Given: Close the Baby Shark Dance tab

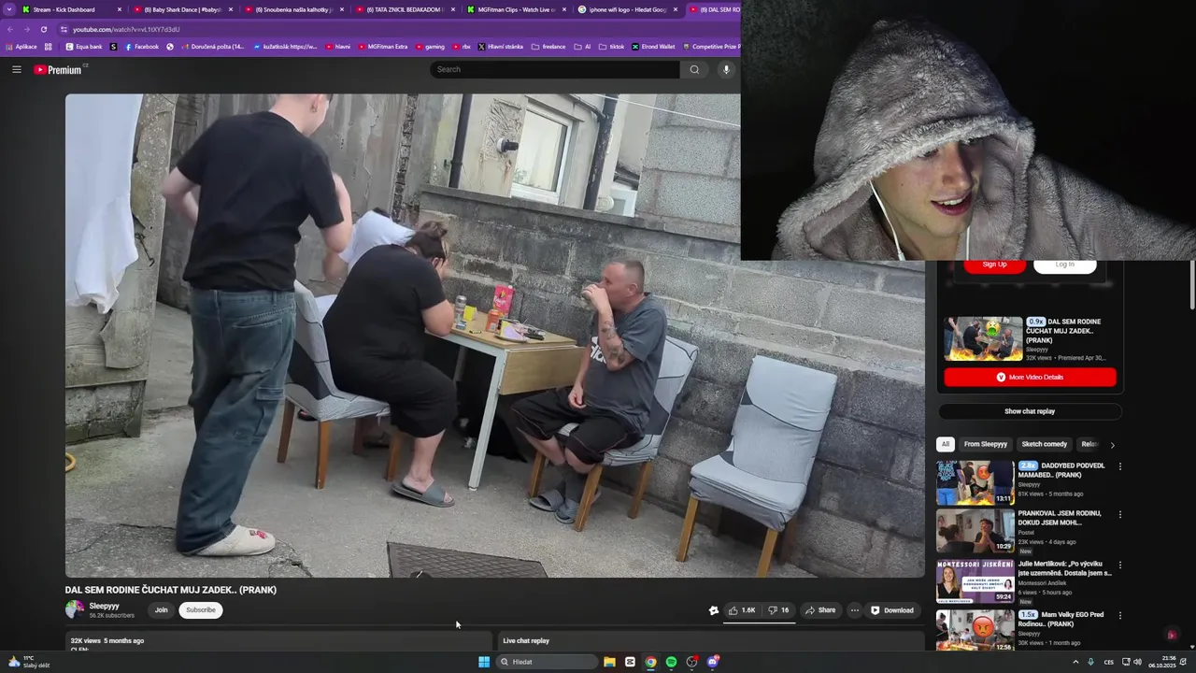Looking at the screenshot, I should tap(231, 9).
